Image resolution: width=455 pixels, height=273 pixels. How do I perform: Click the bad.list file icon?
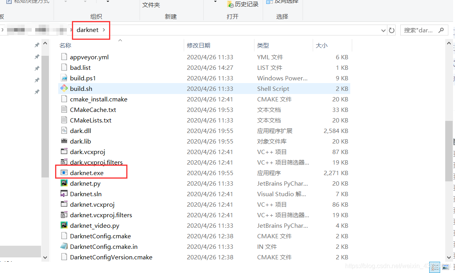64,67
